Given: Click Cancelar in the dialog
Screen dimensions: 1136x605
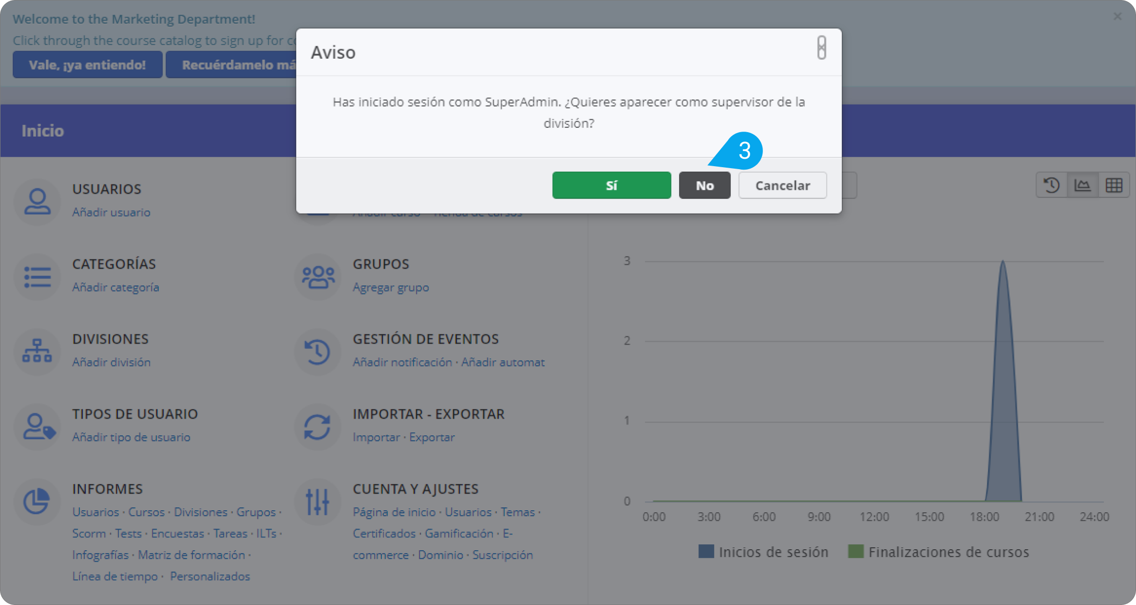Looking at the screenshot, I should point(783,185).
